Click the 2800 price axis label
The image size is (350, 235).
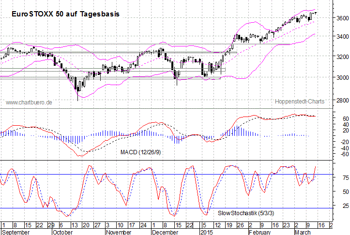click(342, 100)
